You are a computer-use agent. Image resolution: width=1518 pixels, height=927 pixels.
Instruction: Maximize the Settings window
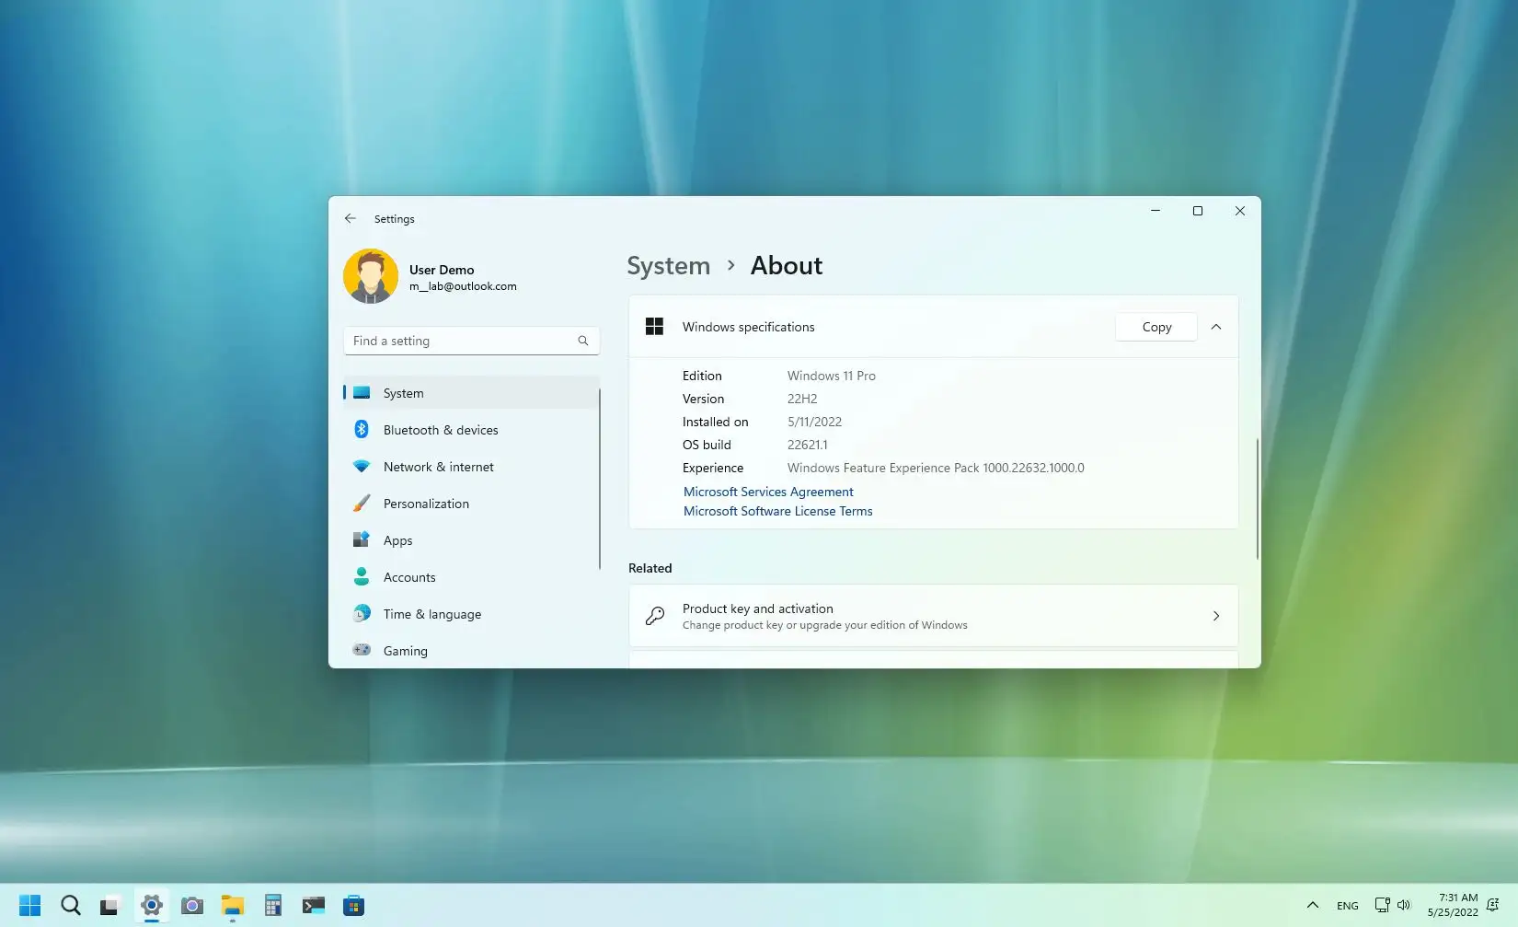tap(1198, 211)
